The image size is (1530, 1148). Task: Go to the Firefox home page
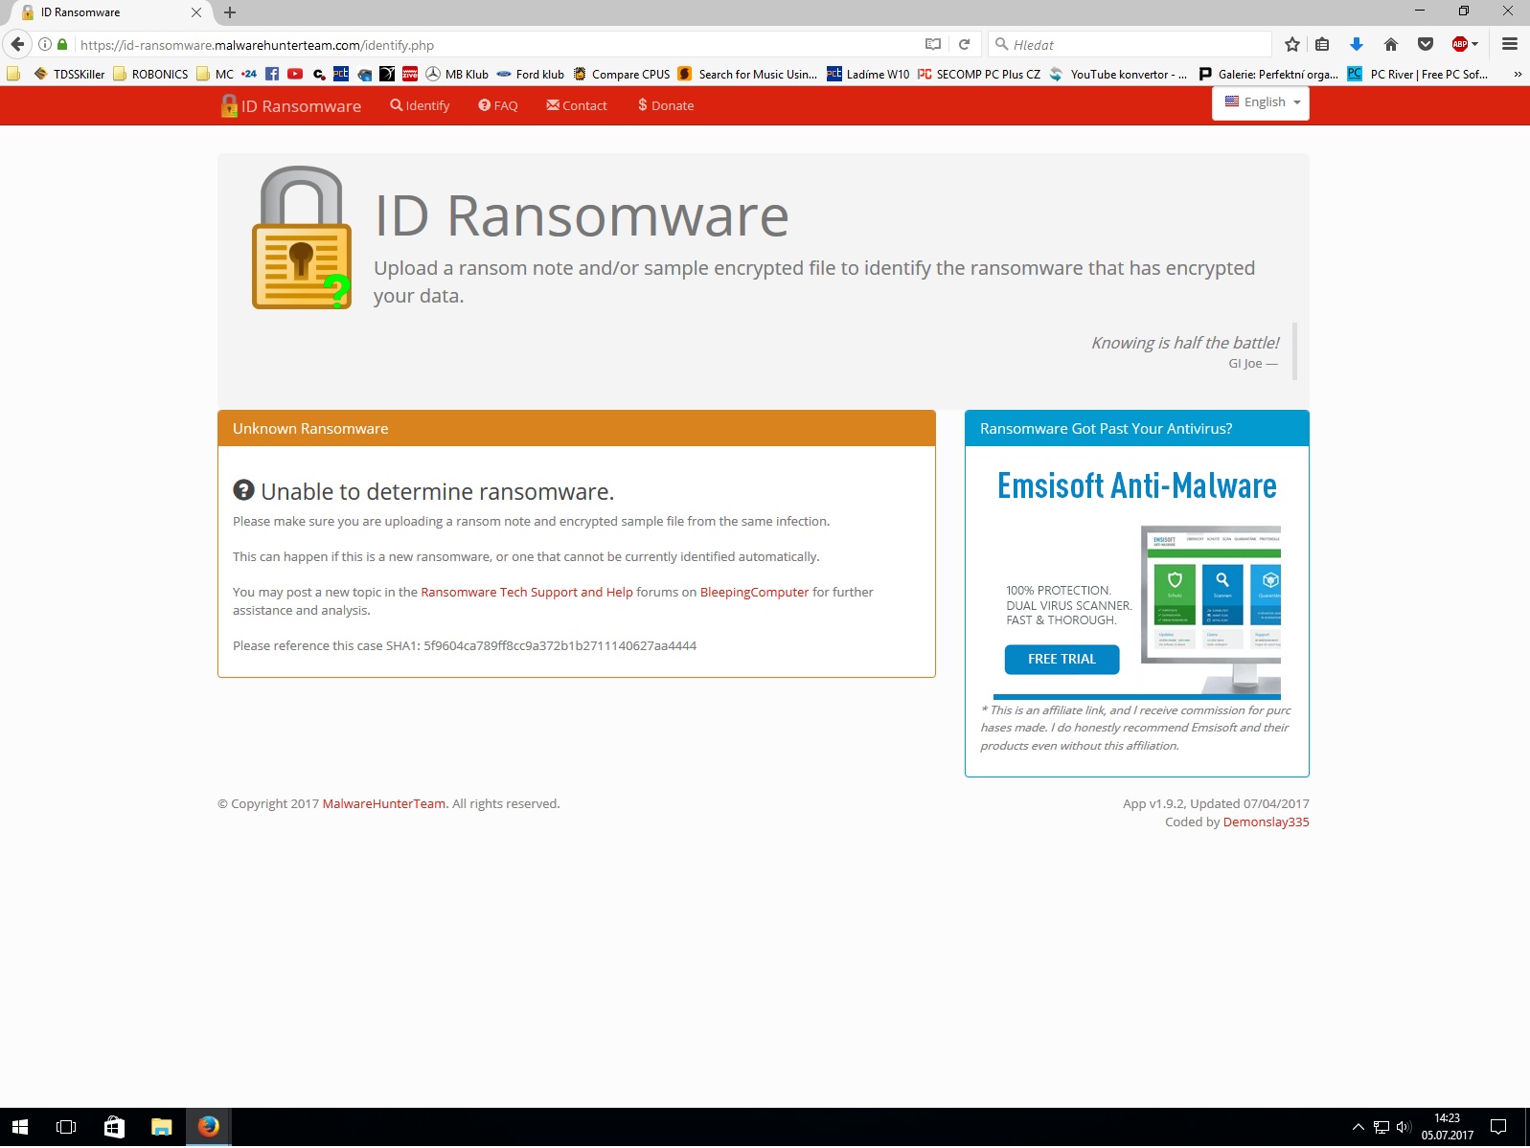point(1391,44)
